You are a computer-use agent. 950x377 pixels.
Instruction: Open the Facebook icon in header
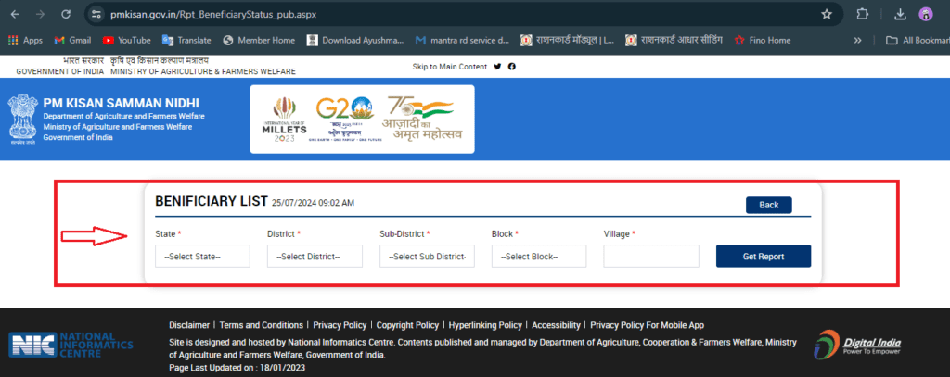click(x=512, y=67)
